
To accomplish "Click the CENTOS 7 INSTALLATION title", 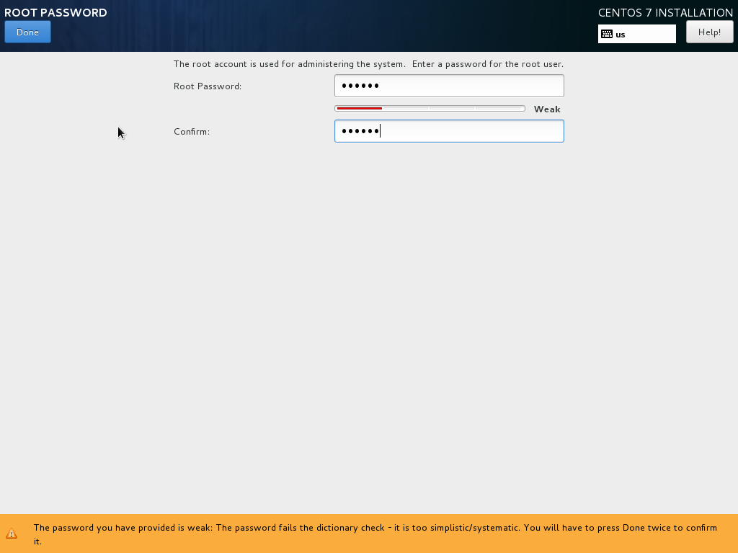I will click(x=665, y=13).
